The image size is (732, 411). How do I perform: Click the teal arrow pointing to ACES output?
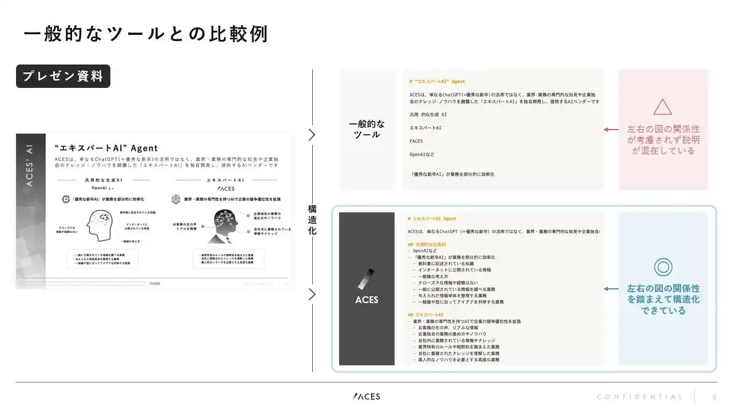611,289
